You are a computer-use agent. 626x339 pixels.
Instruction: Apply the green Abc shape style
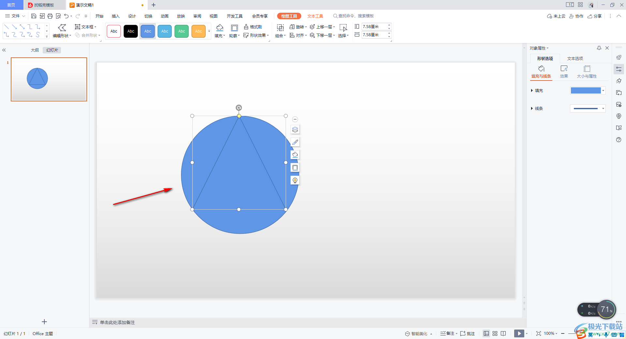182,31
